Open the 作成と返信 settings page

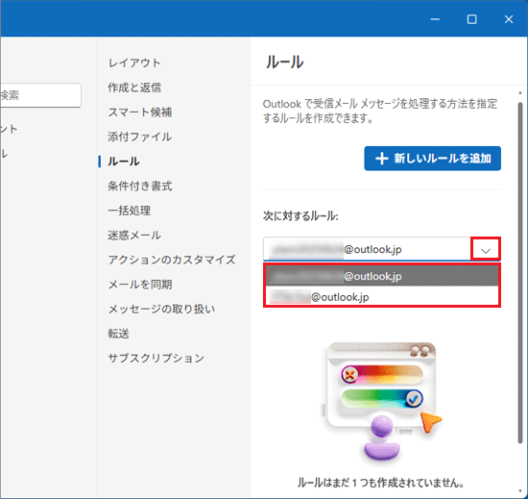click(x=134, y=87)
